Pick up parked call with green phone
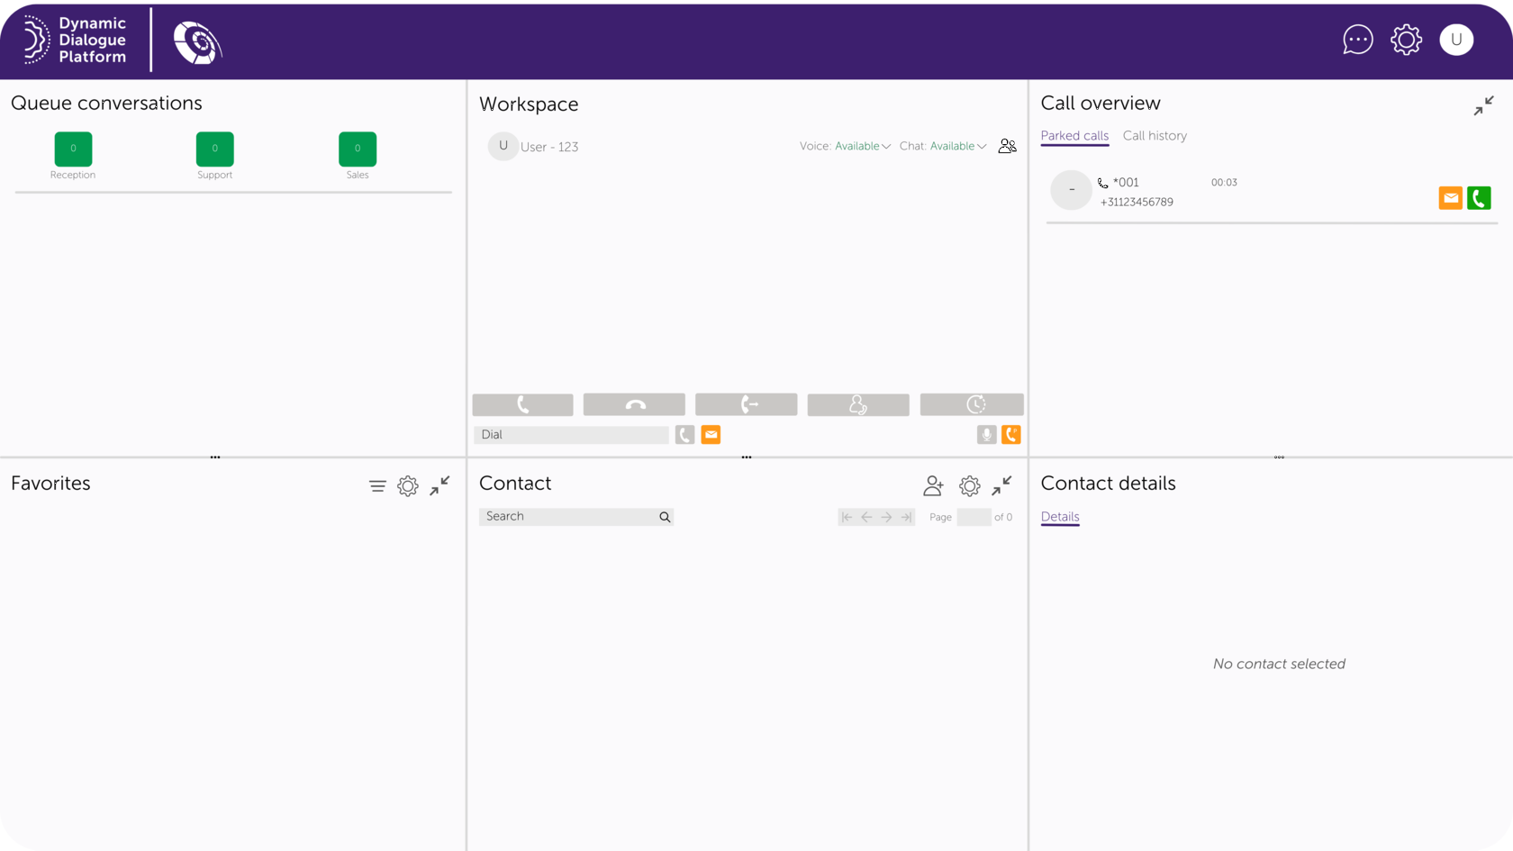This screenshot has width=1513, height=851. [1479, 198]
